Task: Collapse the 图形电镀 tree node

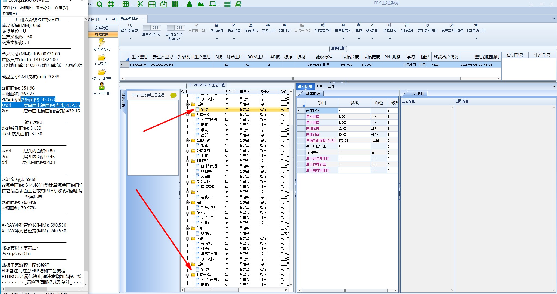Action: coord(188,140)
